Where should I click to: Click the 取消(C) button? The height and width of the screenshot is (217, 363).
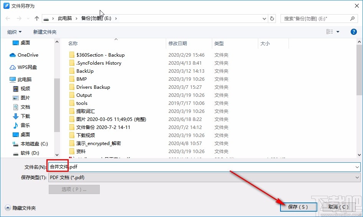pos(338,207)
